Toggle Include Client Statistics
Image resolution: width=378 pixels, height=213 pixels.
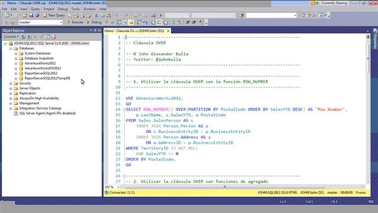coord(145,22)
